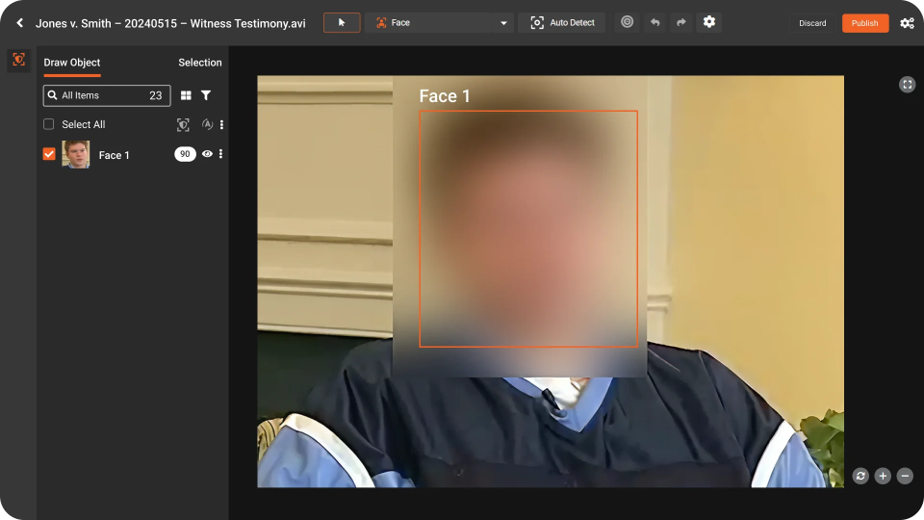
Task: Switch list to grid view
Action: 186,95
